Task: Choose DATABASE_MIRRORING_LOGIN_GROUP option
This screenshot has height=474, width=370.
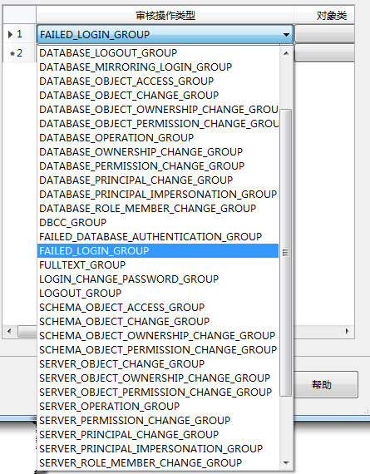Action: tap(158, 67)
